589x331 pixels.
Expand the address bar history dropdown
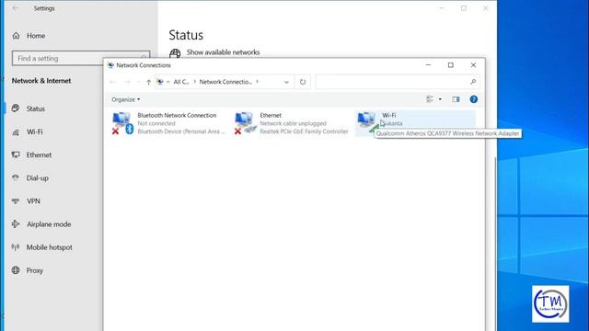coord(286,82)
